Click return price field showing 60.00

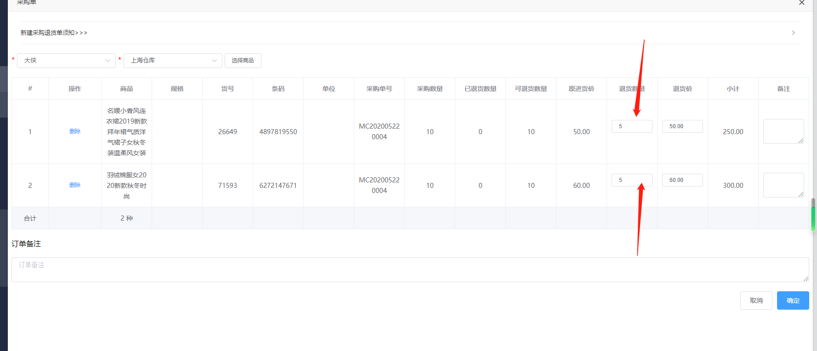[x=682, y=180]
